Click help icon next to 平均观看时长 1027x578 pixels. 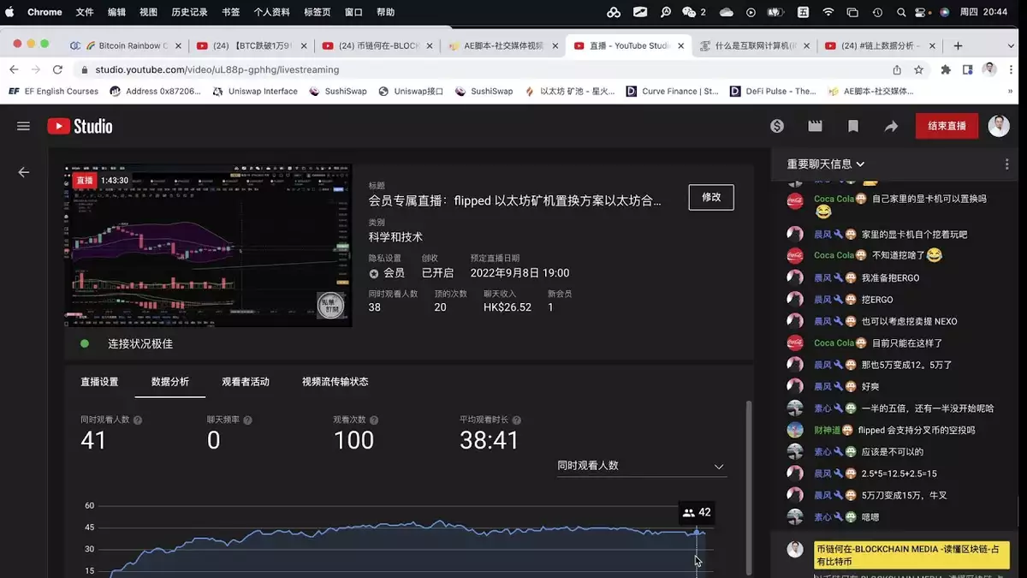516,420
